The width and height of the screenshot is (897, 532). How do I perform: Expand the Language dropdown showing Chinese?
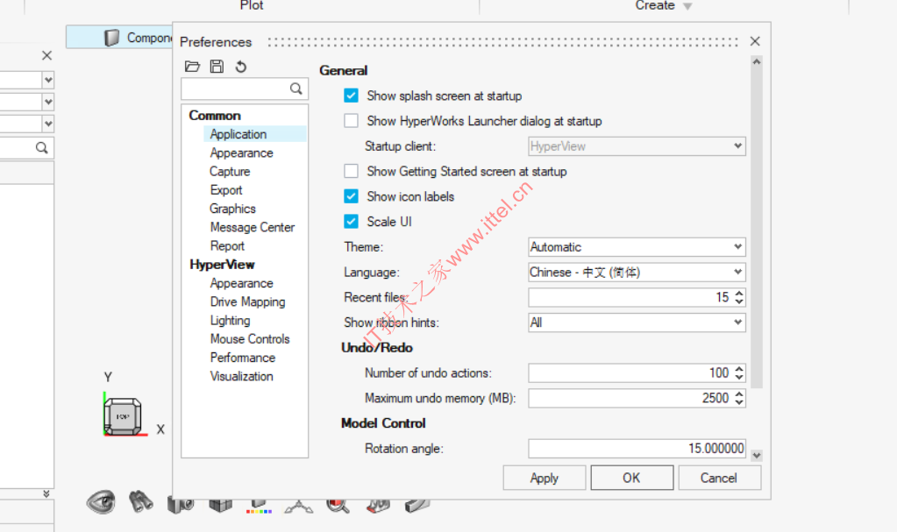click(x=637, y=273)
